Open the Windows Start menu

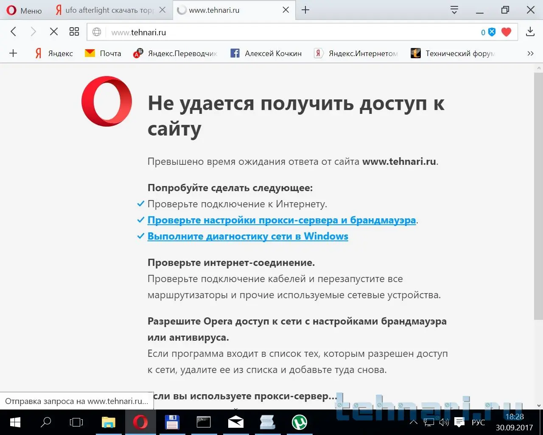tap(15, 422)
